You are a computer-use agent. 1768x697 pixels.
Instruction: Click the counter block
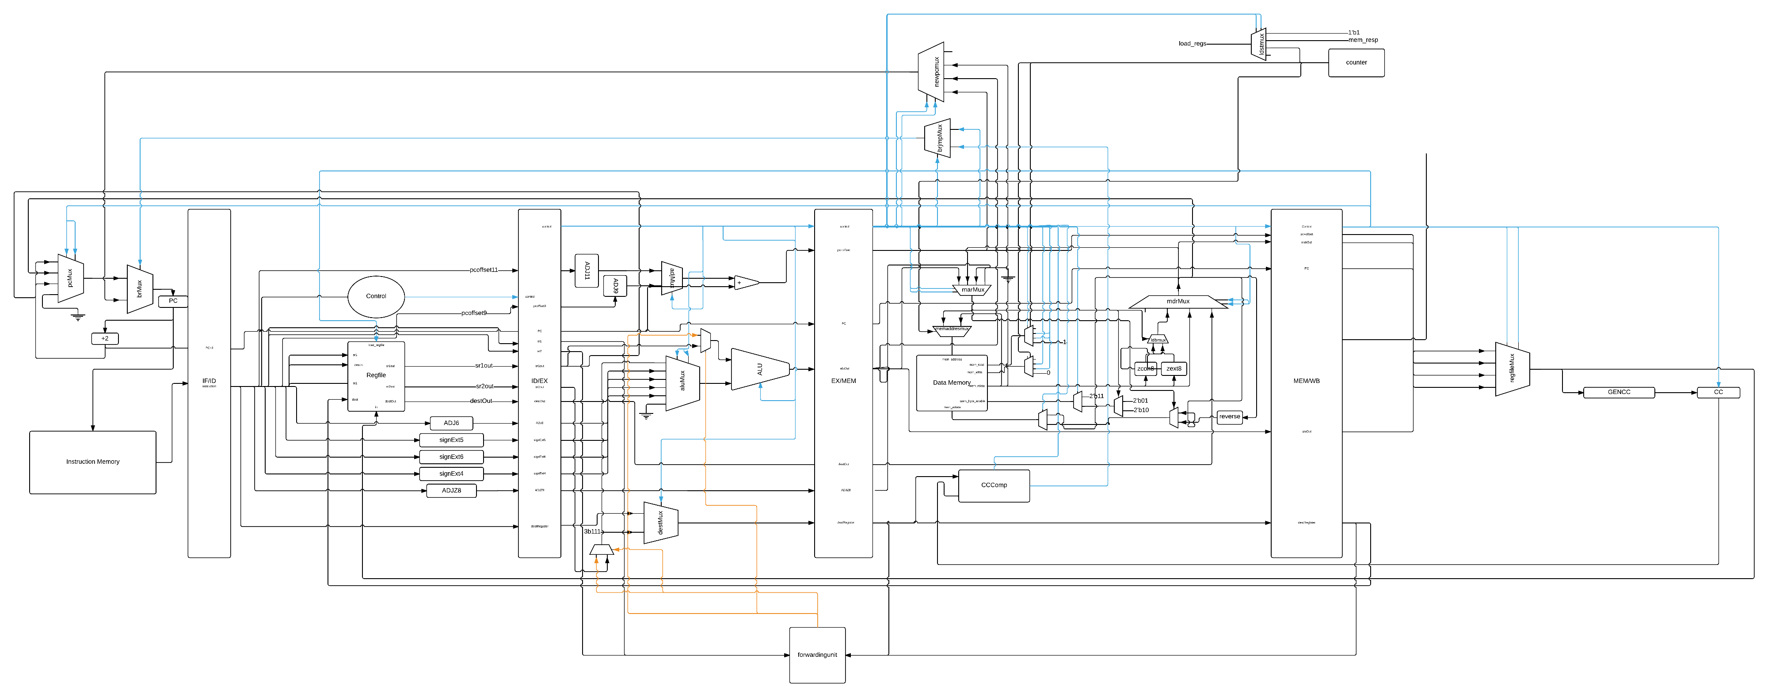(x=1356, y=62)
